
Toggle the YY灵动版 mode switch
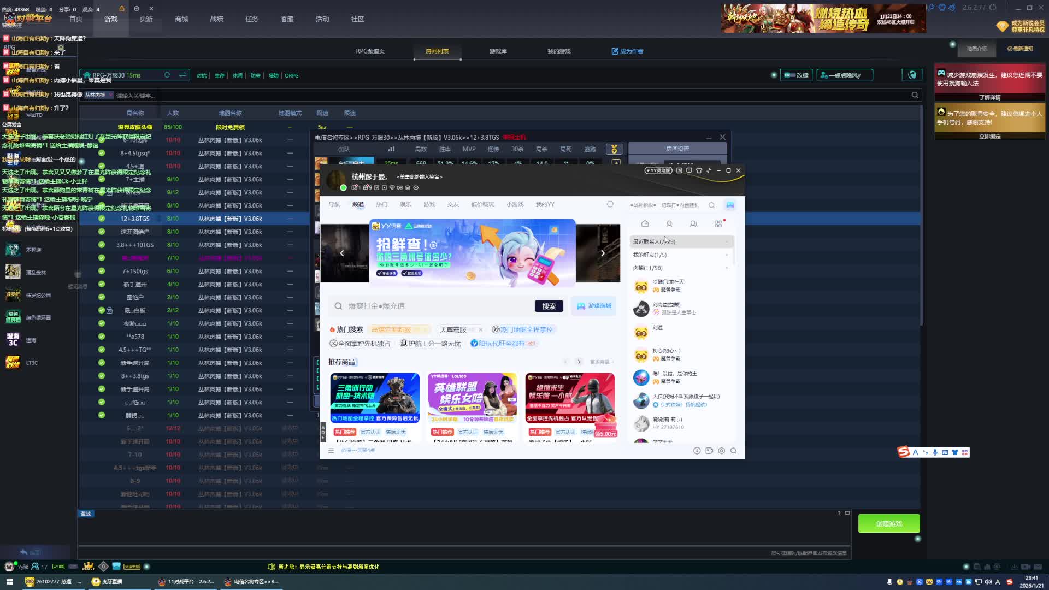click(x=658, y=170)
